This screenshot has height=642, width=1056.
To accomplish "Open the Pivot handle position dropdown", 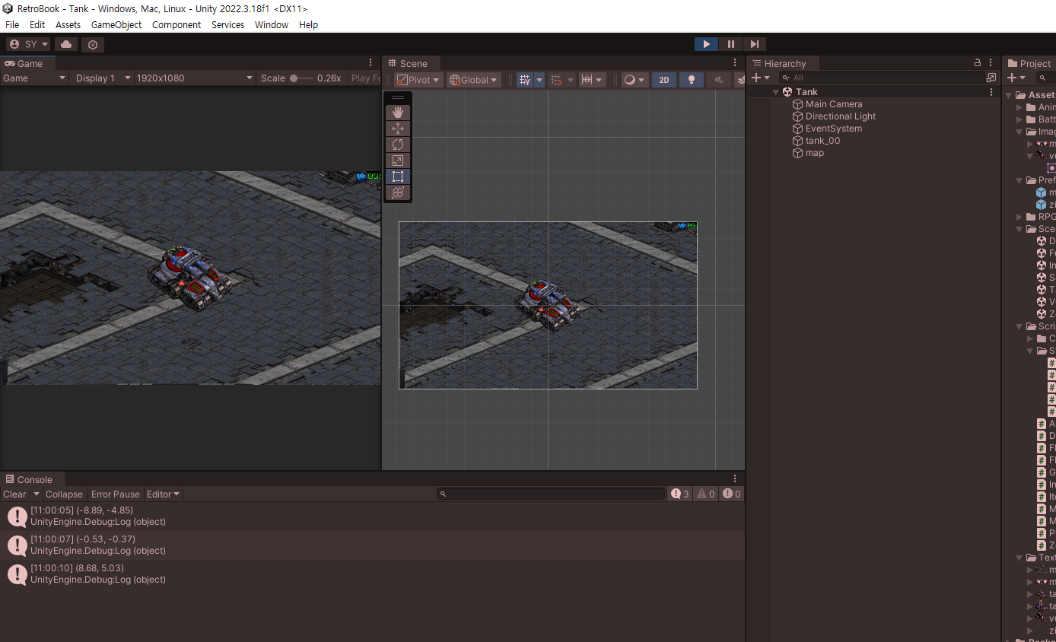I will click(x=418, y=80).
